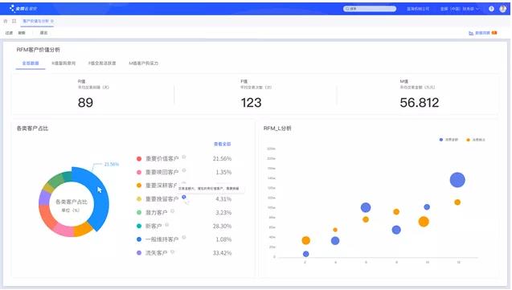The height and width of the screenshot is (290, 512).
Task: Open the help question-mark icon in header
Action: click(491, 9)
